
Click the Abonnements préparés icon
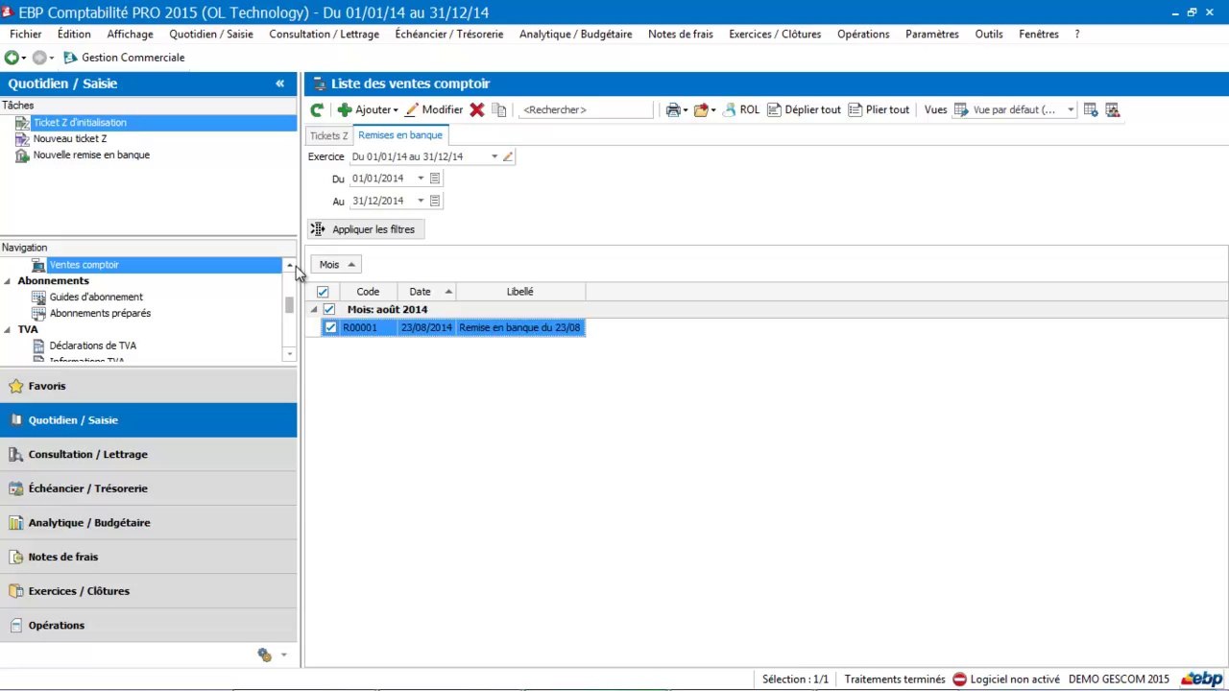coord(38,314)
